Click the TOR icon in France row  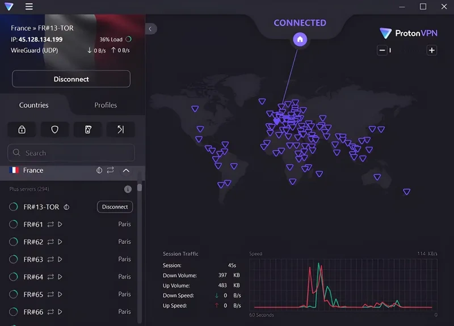point(99,170)
